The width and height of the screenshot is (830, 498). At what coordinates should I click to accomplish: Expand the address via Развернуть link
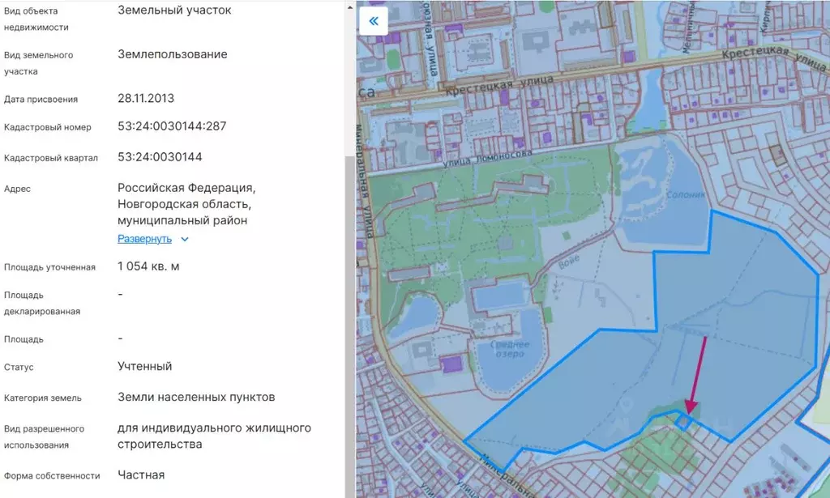point(144,239)
